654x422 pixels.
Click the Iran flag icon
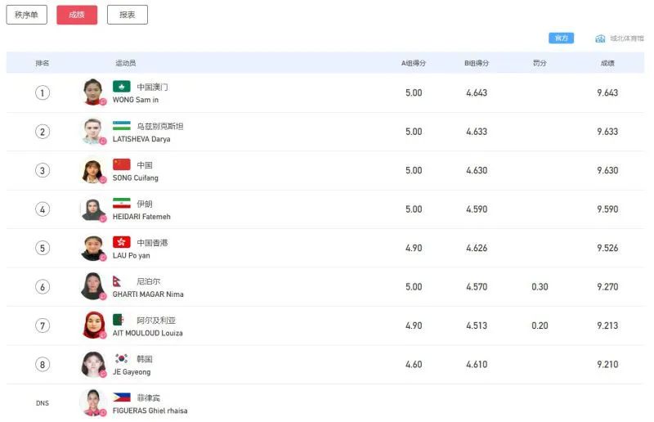[x=122, y=204]
